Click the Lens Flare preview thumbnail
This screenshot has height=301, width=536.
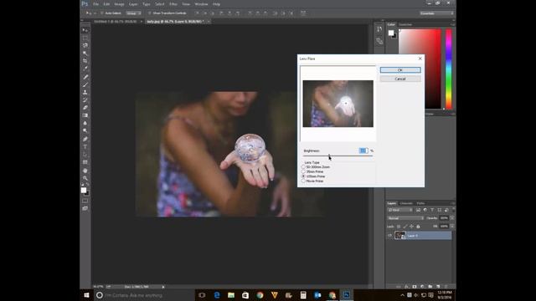338,104
